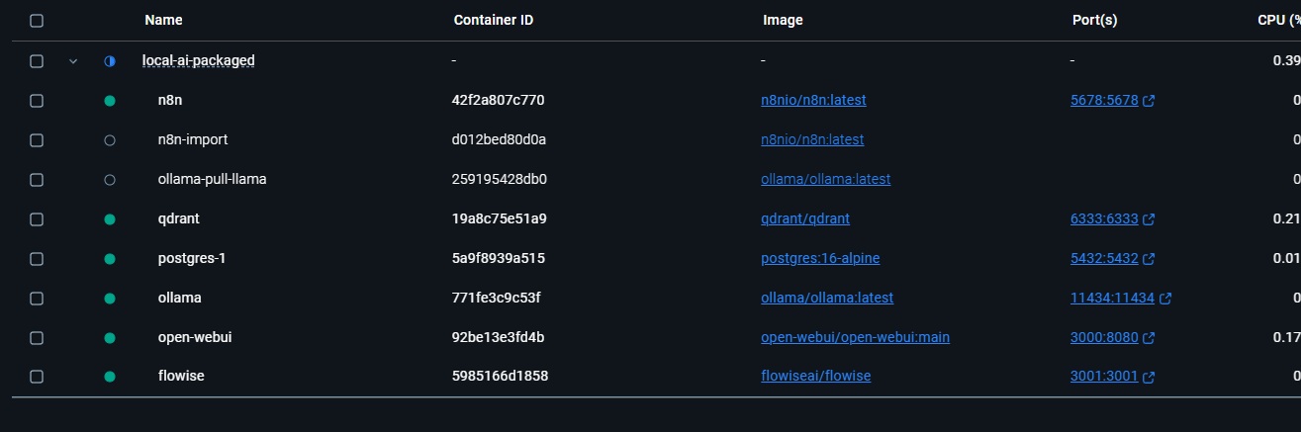Image resolution: width=1301 pixels, height=432 pixels.
Task: Click the external link icon beside 3001:3001
Action: pyautogui.click(x=1149, y=378)
